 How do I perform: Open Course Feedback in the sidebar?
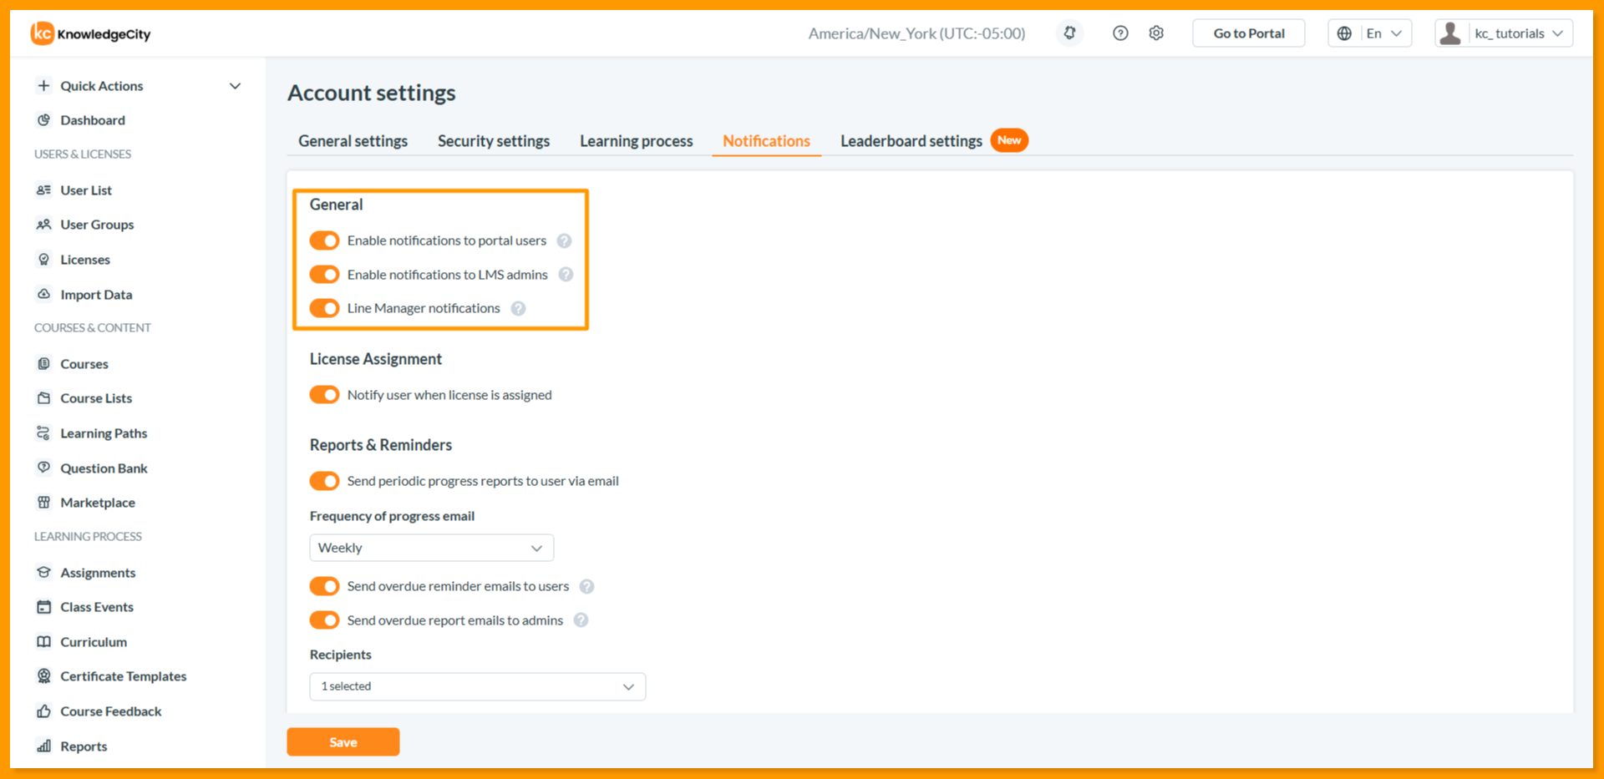tap(111, 711)
